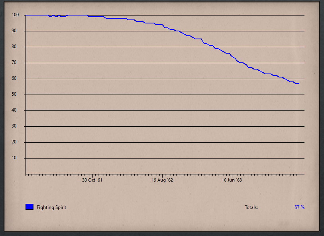
Task: Click the tick mark above 30 Oct '61
Action: [x=92, y=176]
